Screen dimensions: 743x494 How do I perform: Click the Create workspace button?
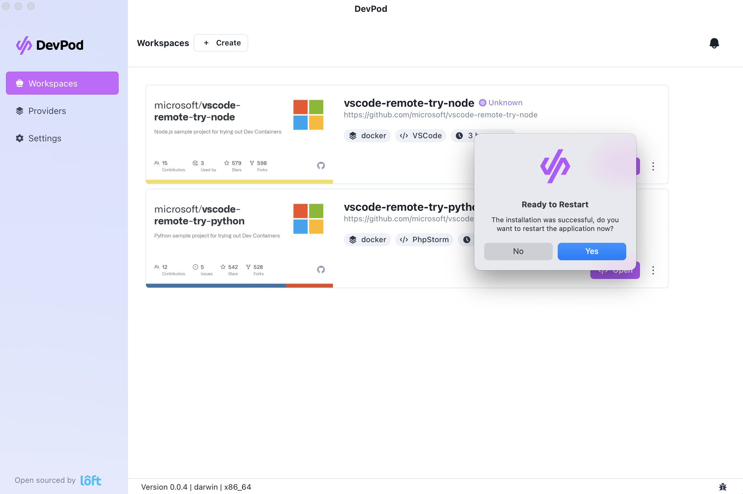[221, 43]
